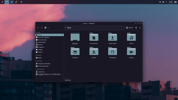
Task: Open the volume tray icon
Action: (163, 2)
